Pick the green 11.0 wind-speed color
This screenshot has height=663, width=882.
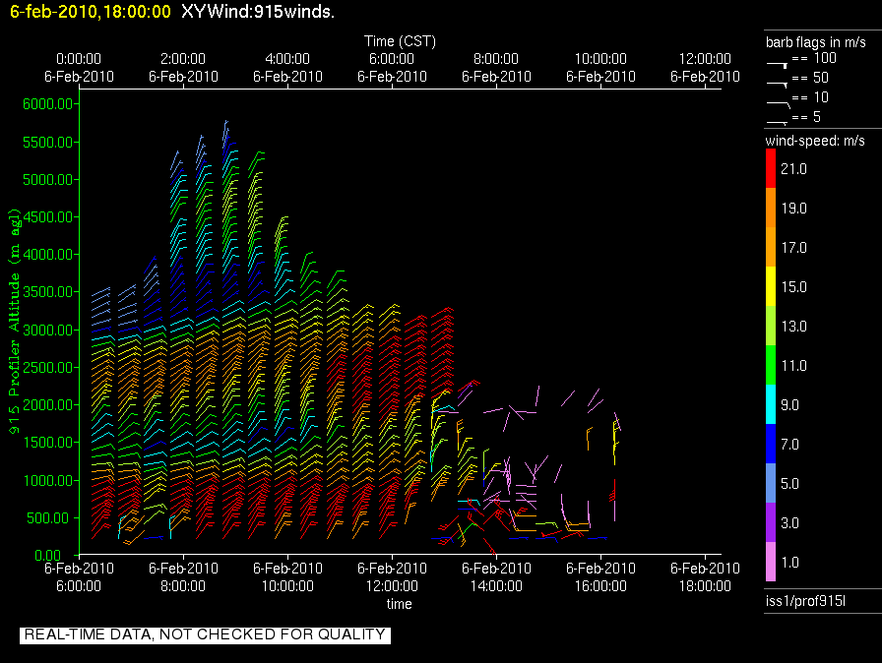(x=773, y=366)
